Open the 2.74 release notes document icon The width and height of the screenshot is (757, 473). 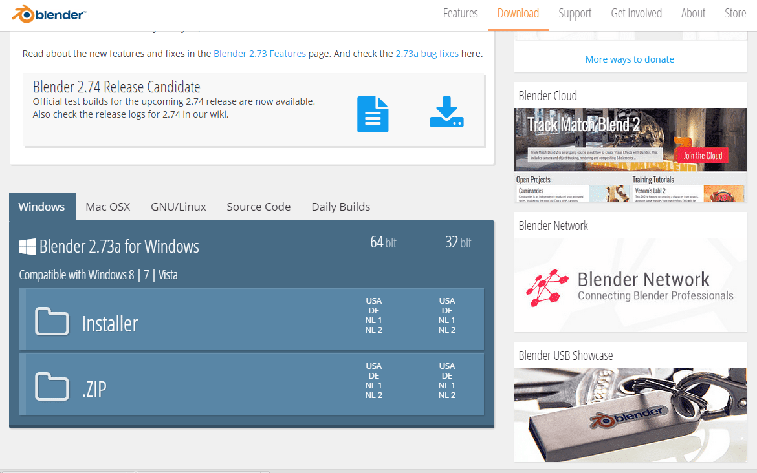pyautogui.click(x=373, y=114)
